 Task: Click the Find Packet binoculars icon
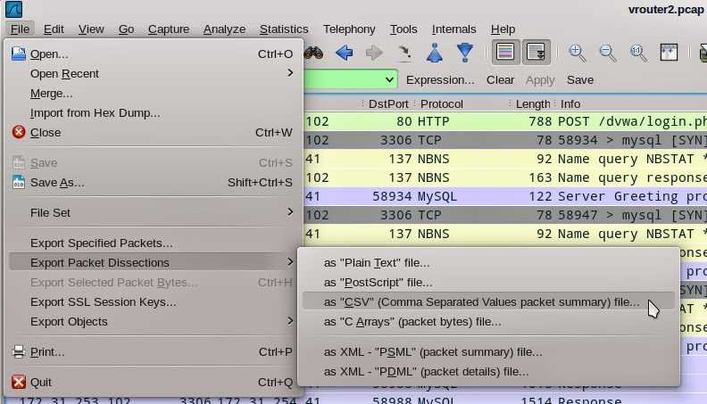pos(313,54)
